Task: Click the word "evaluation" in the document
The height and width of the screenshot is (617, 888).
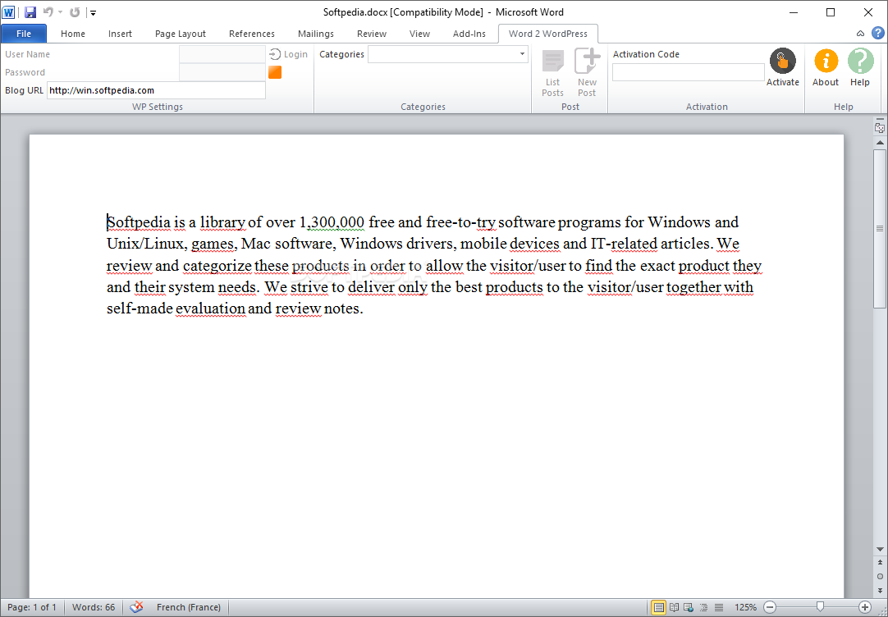Action: [211, 308]
